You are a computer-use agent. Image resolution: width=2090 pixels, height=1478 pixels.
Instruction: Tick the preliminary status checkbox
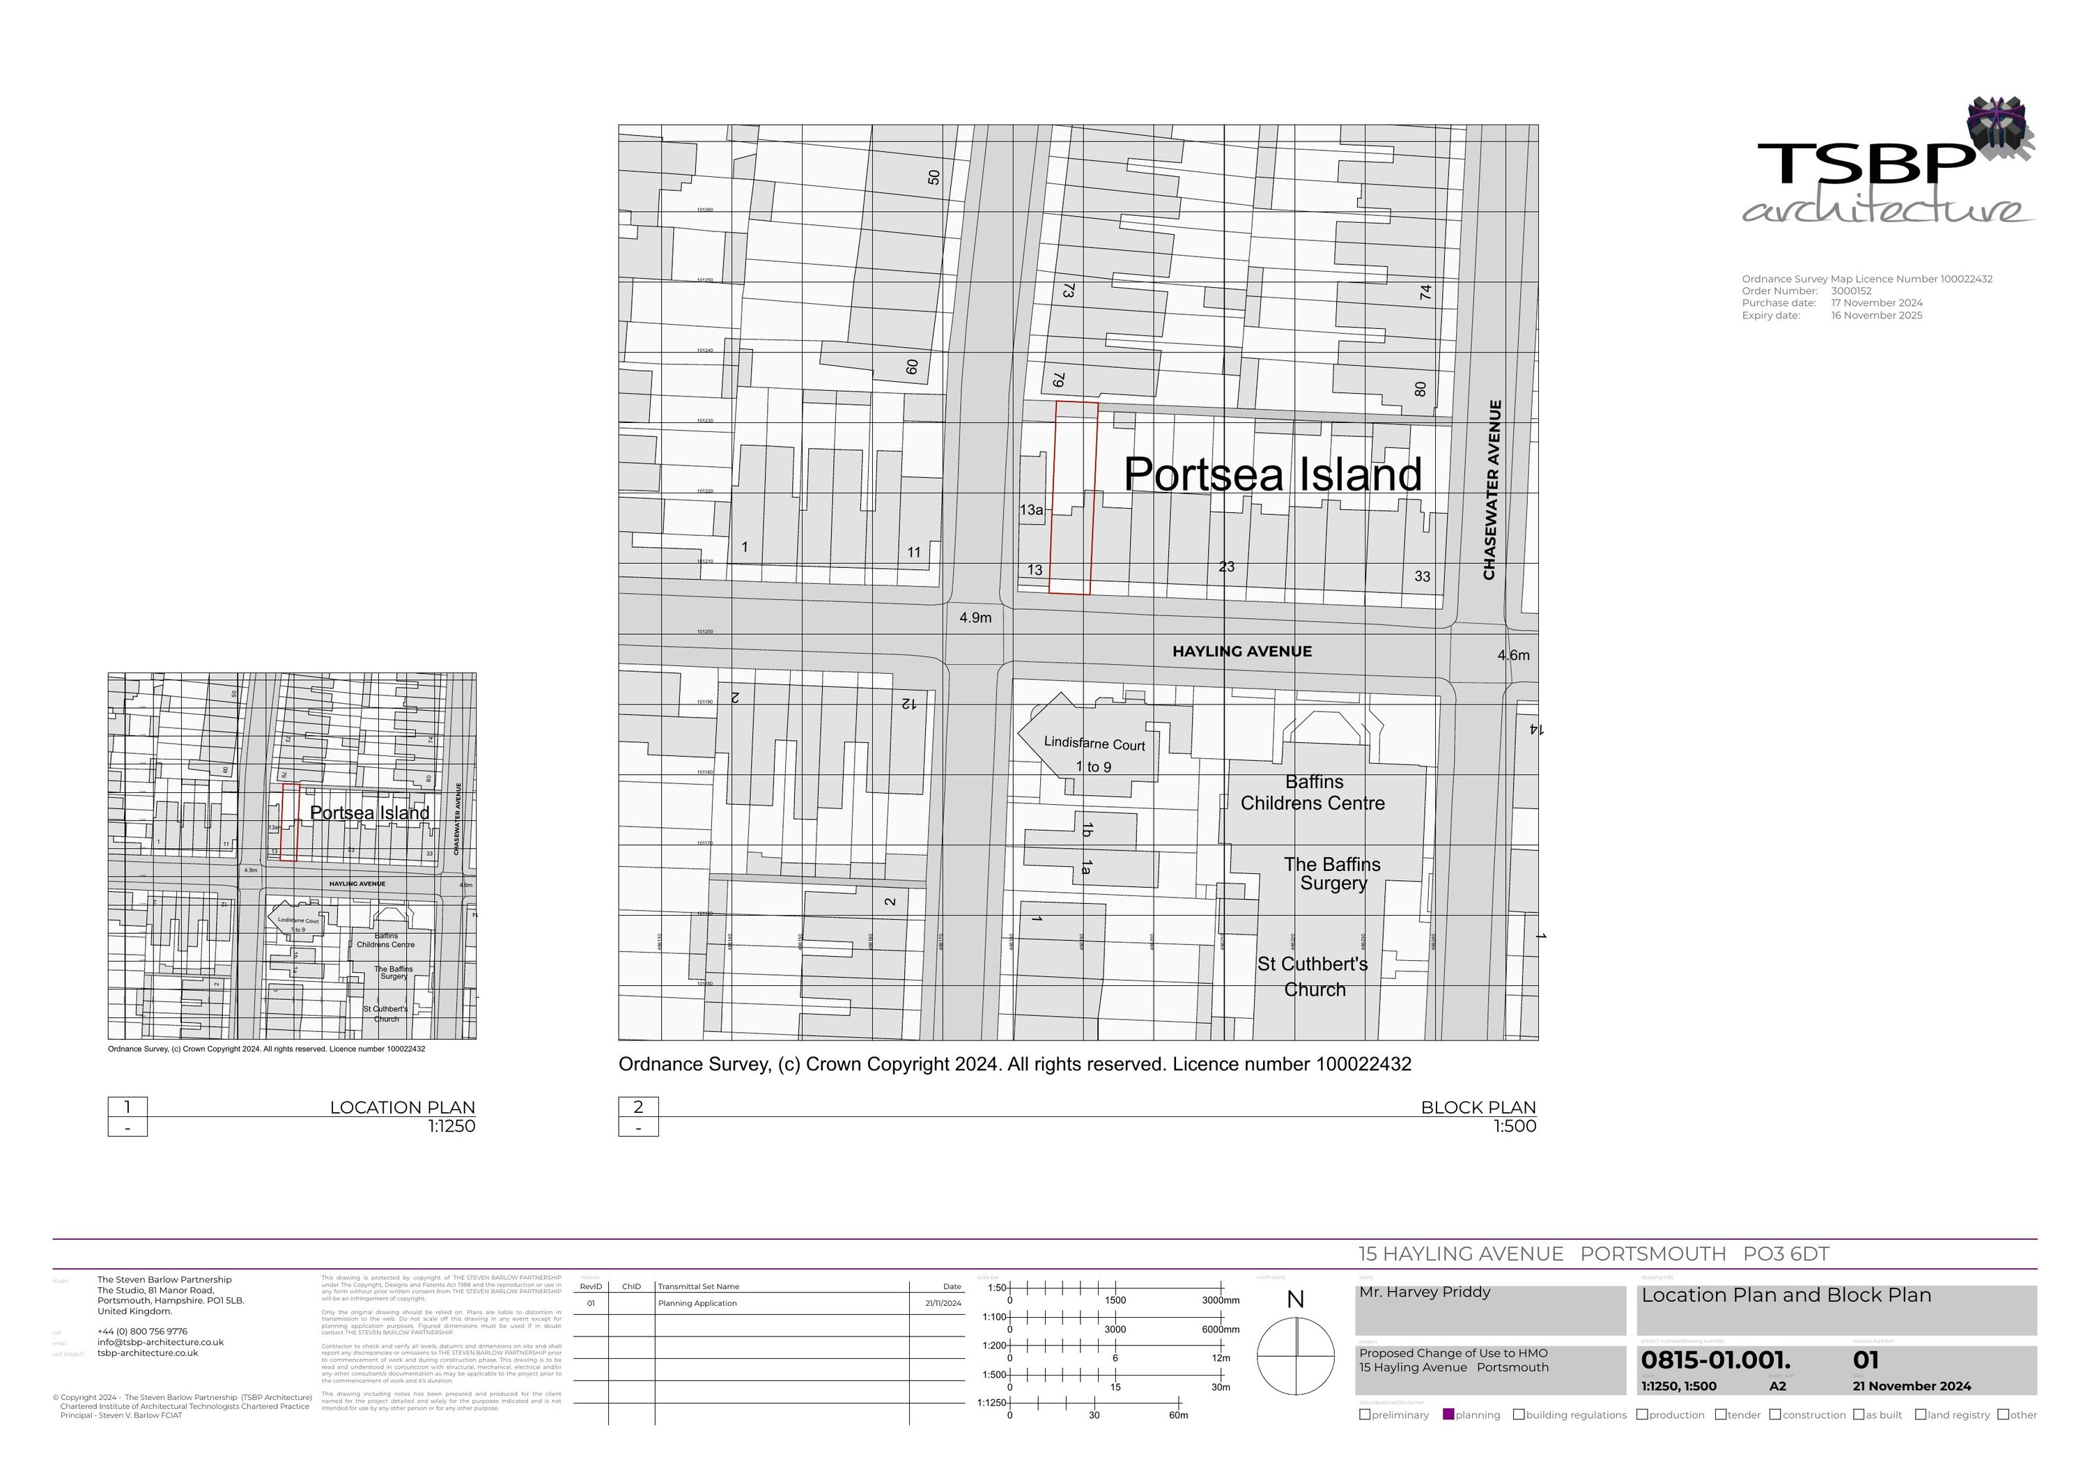[1365, 1415]
